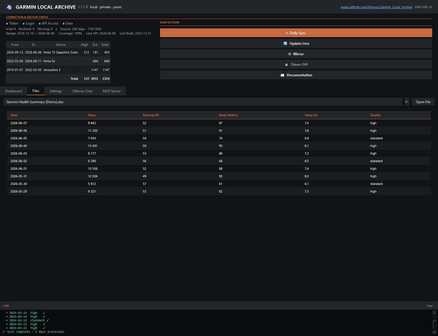This screenshot has height=336, width=438.
Task: Click the green Login status dot
Action: 24,24
